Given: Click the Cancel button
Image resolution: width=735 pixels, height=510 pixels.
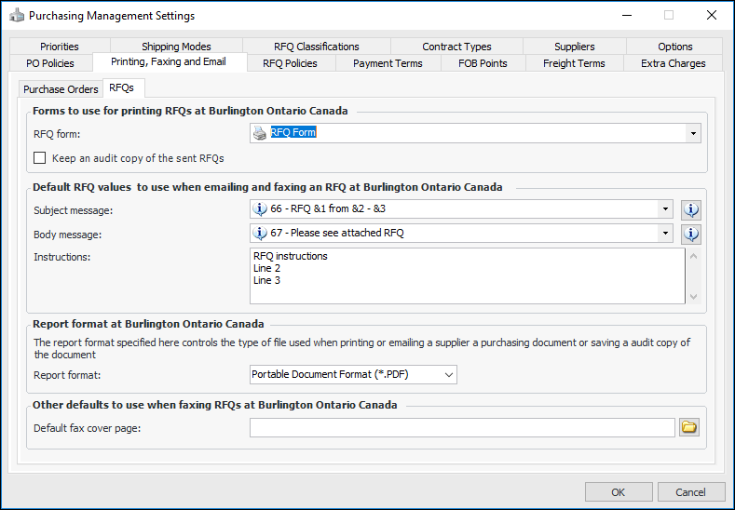Looking at the screenshot, I should point(690,492).
